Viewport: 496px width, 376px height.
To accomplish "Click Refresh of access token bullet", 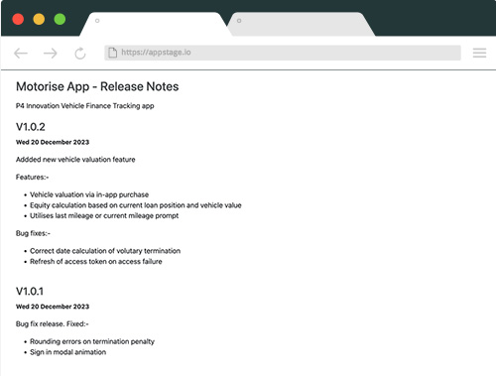I will point(96,261).
